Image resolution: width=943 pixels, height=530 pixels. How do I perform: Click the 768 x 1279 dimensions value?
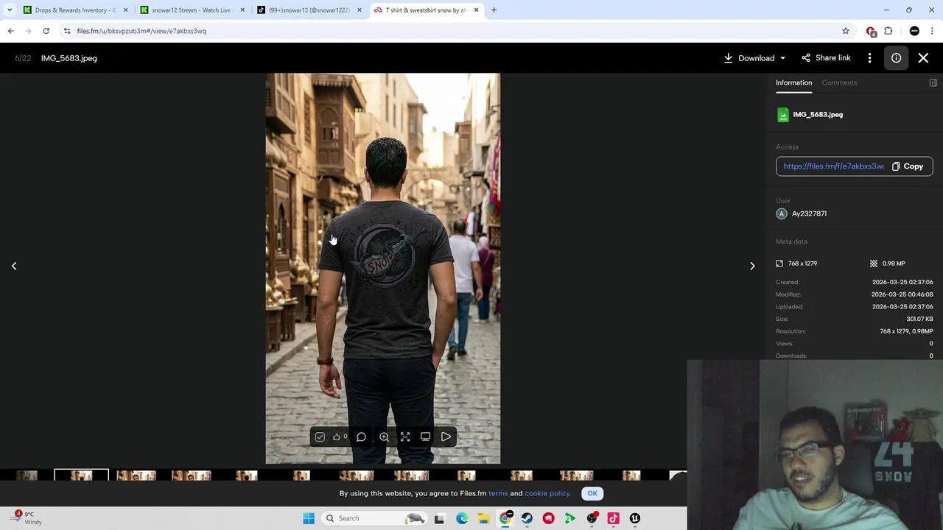pyautogui.click(x=802, y=264)
